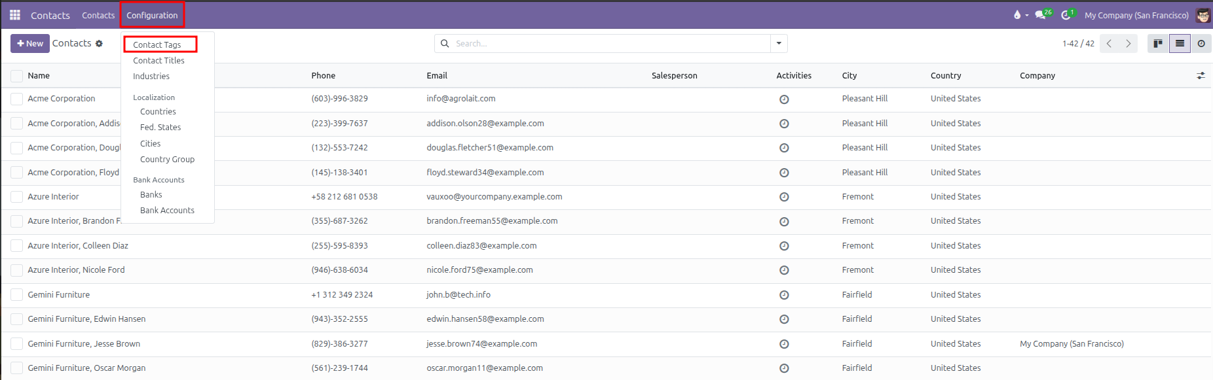1213x380 pixels.
Task: Click the Contacts app name in navbar
Action: (50, 15)
